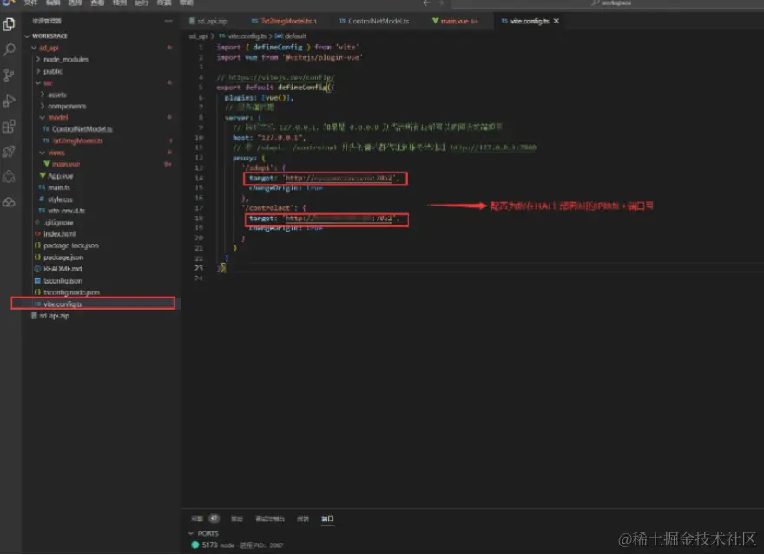Open the 端口 (Ports) panel tab

coord(327,519)
